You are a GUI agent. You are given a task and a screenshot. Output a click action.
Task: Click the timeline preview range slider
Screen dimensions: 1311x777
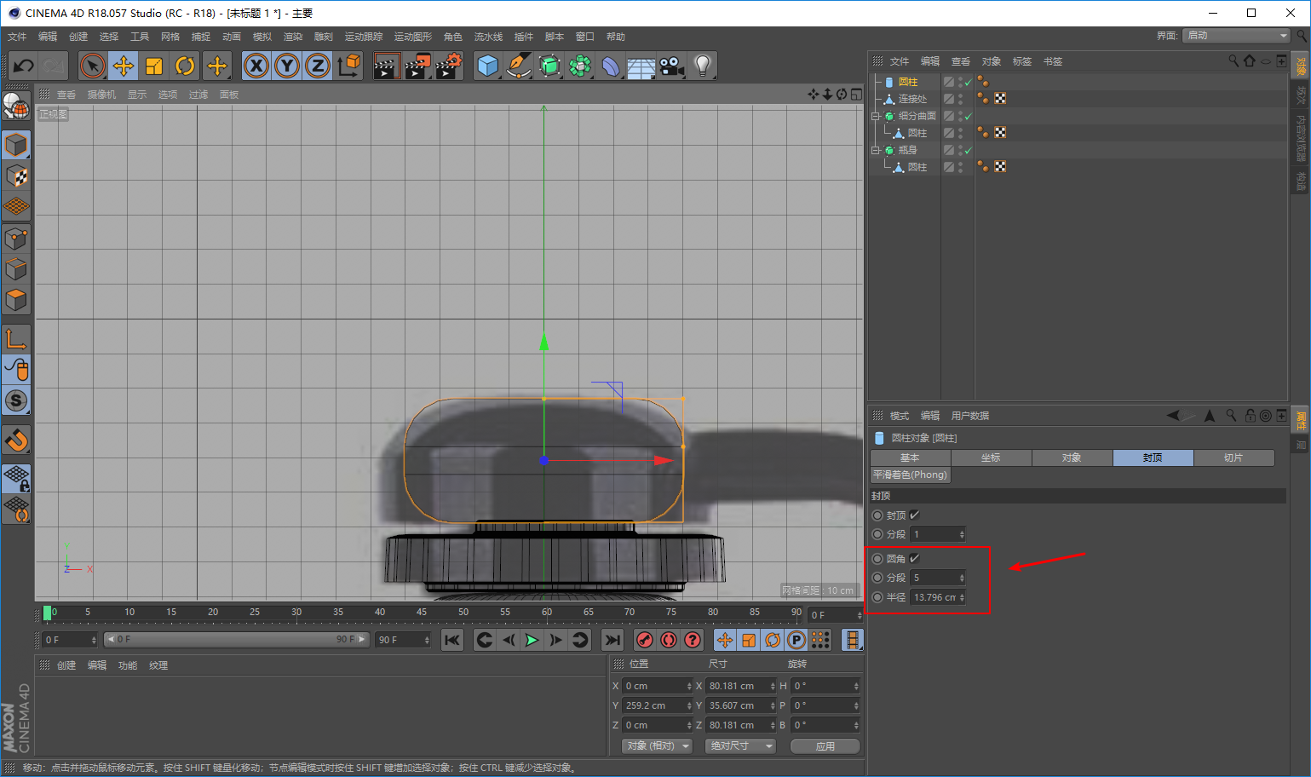click(x=236, y=639)
